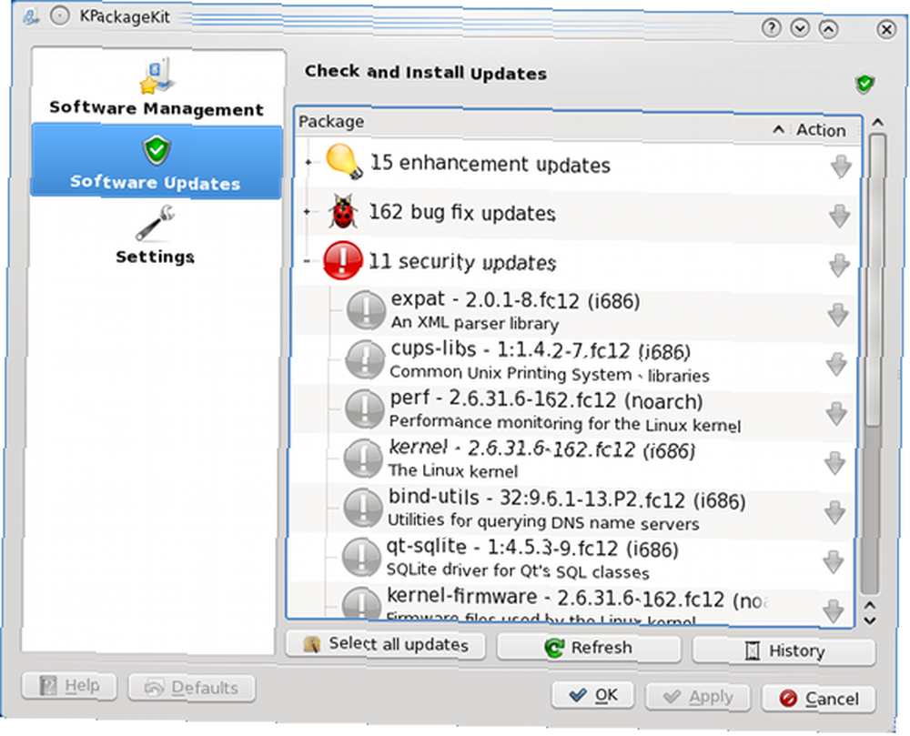This screenshot has width=910, height=736.
Task: Cancel the dialog
Action: [819, 699]
